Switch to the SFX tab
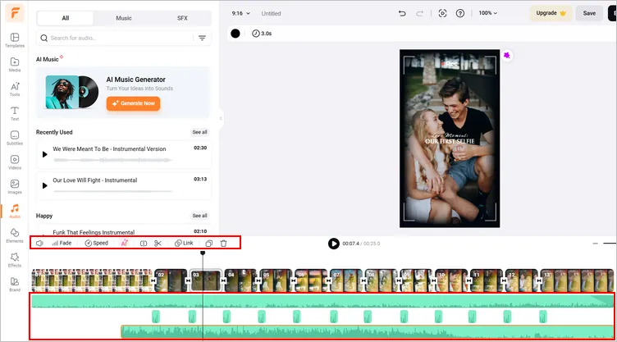 182,18
